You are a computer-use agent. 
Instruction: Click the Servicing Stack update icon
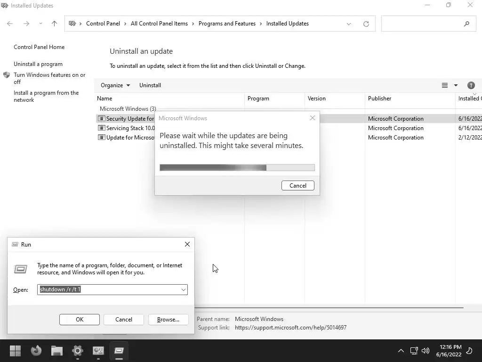pyautogui.click(x=102, y=128)
